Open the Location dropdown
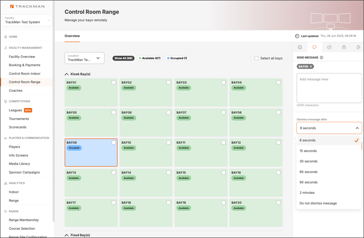Image resolution: width=364 pixels, height=238 pixels. point(84,58)
